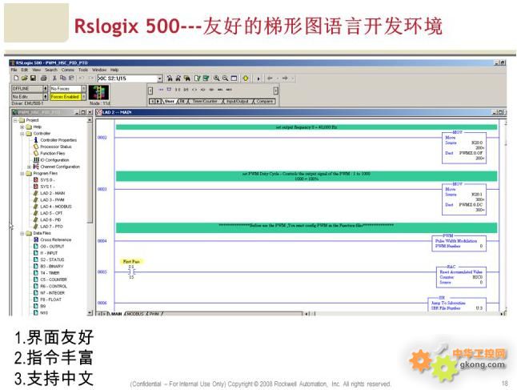Click the Save floppy disk icon
The height and width of the screenshot is (390, 517).
33,78
